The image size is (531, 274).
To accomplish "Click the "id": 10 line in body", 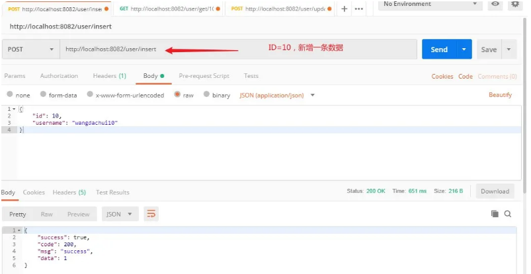I will pos(47,116).
